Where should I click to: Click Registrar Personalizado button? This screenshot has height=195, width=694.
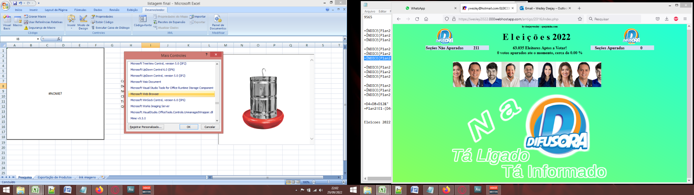(x=146, y=127)
